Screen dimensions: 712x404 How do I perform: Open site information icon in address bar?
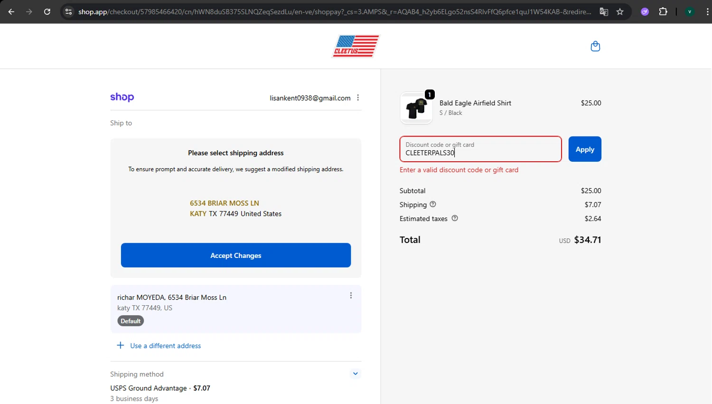[x=69, y=12]
